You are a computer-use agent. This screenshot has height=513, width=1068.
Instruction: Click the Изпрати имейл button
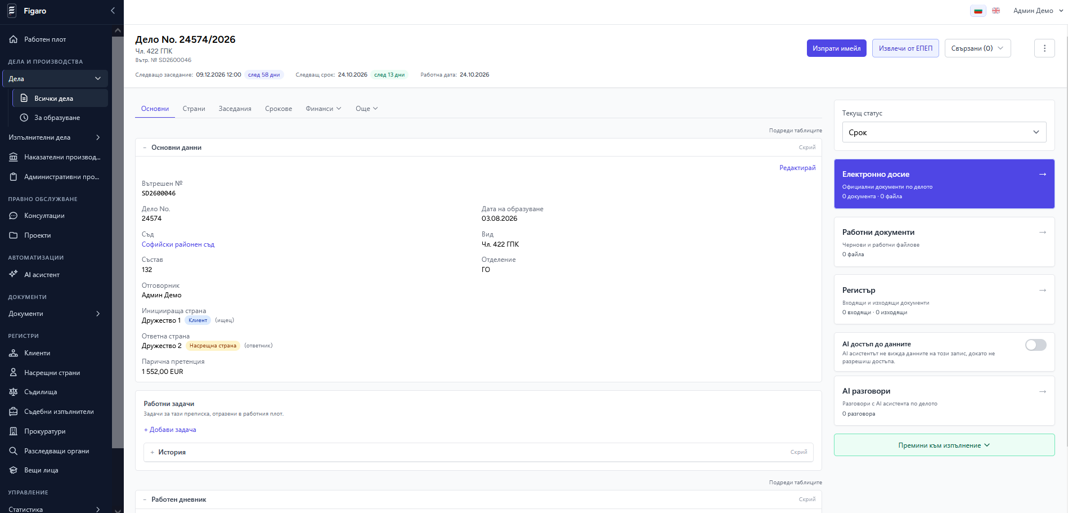[836, 48]
